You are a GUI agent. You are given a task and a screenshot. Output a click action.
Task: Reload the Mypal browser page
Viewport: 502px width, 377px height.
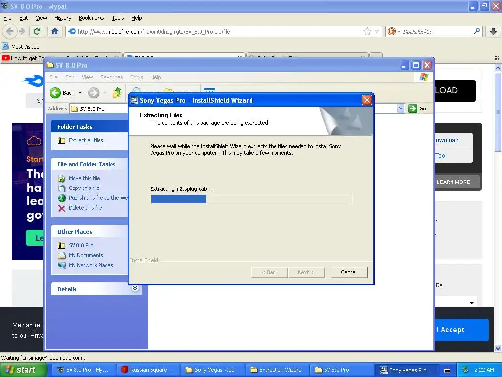point(37,31)
